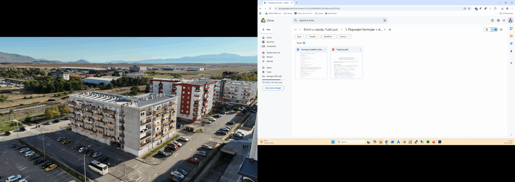The image size is (515, 182).
Task: Go to Shared with me
Action: click(273, 53)
